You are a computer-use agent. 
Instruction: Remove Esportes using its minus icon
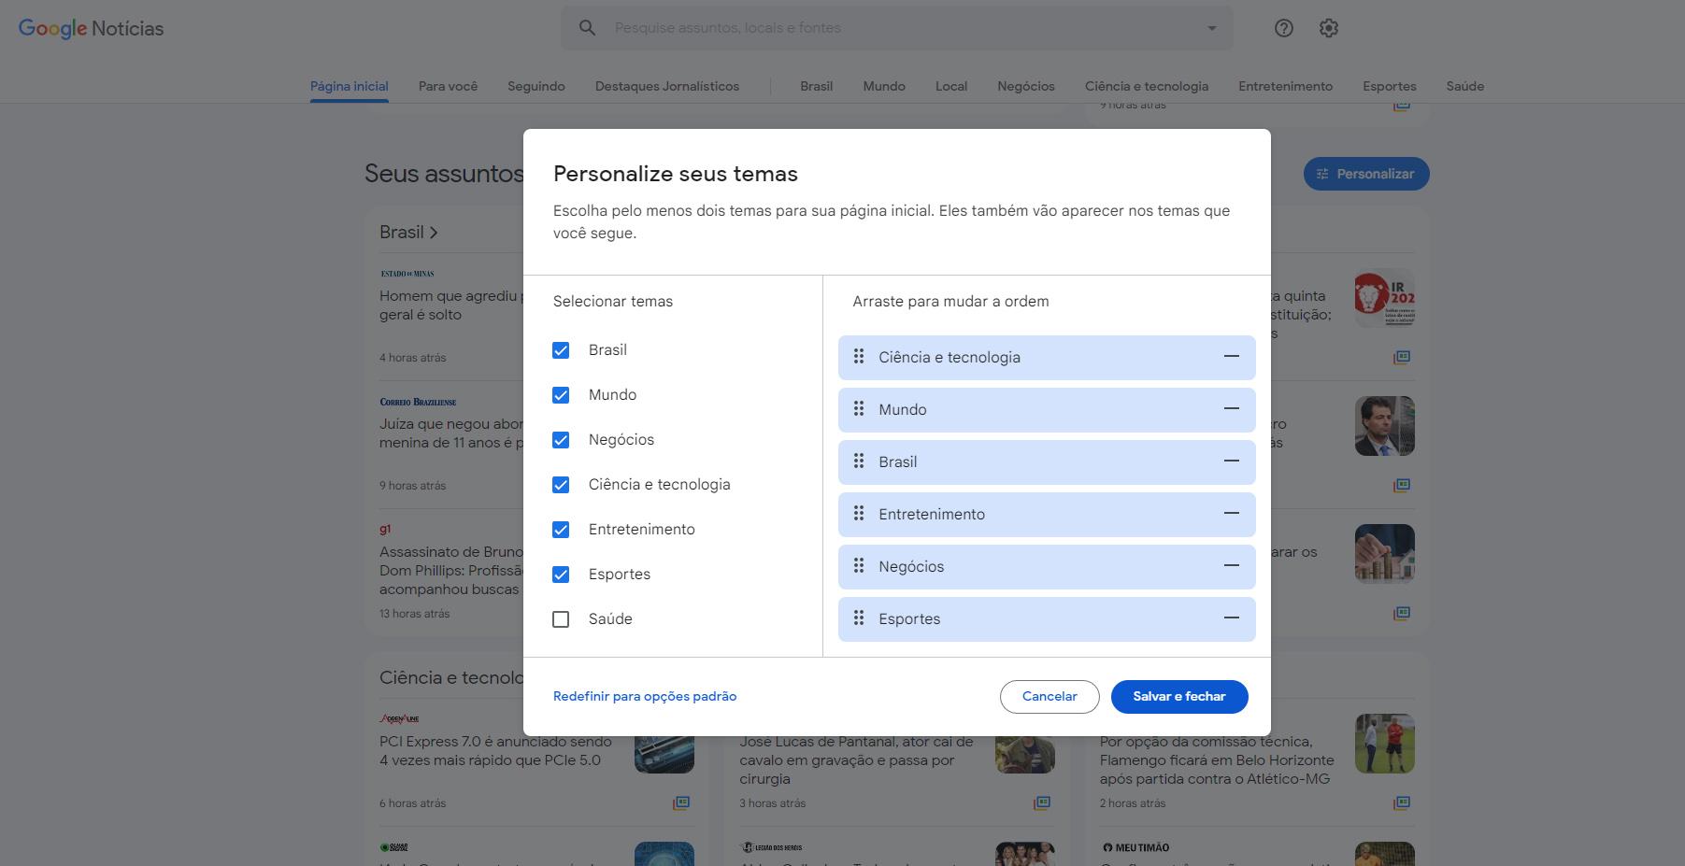tap(1231, 618)
